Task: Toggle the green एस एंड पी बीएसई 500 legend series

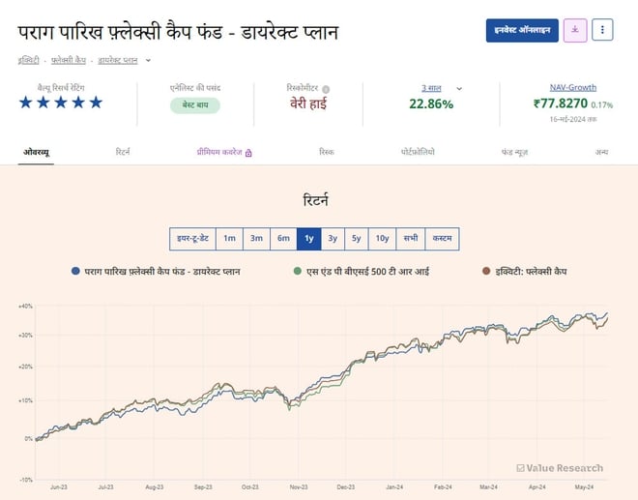Action: pos(298,272)
